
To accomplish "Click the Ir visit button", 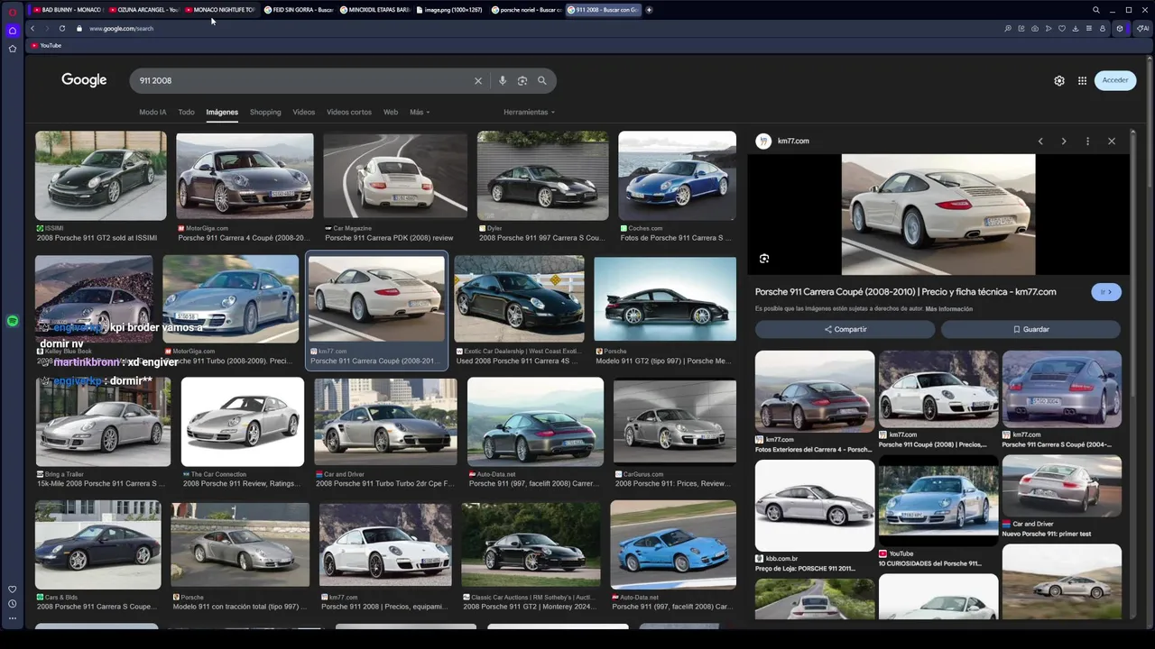I will (1106, 291).
